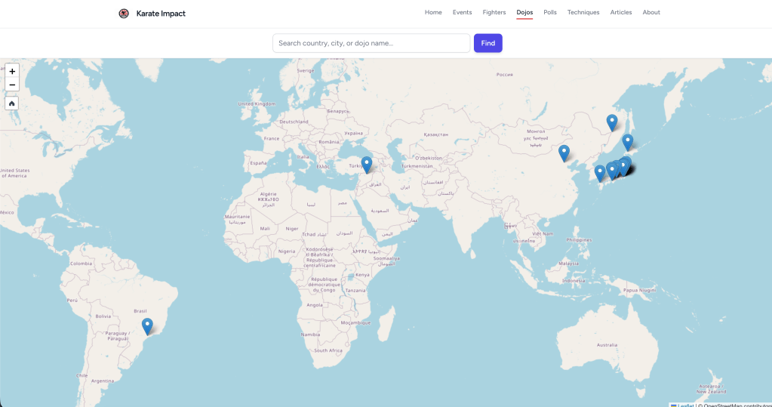
Task: Select the dojo pin in Türkiye
Action: pyautogui.click(x=367, y=164)
